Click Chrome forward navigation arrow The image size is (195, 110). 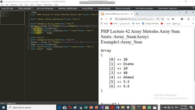pyautogui.click(x=106, y=19)
